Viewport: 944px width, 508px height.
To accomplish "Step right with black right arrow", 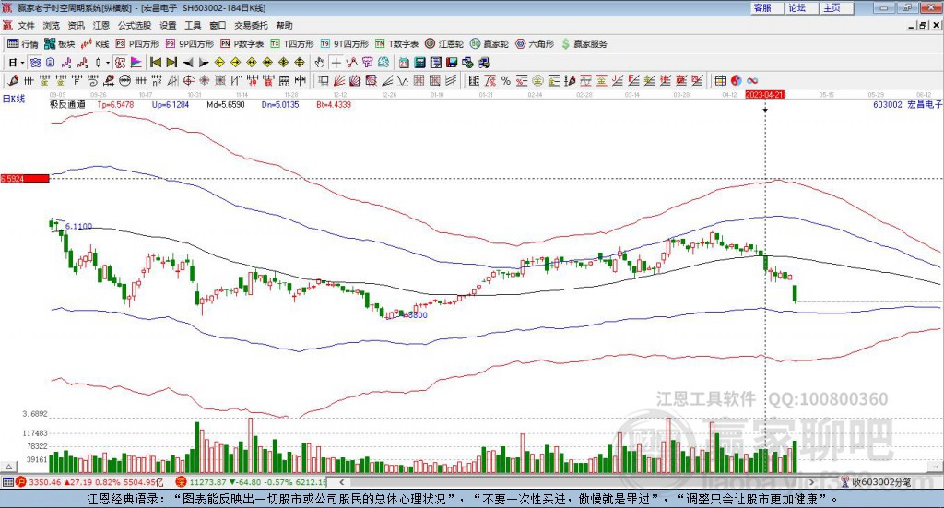I will (x=204, y=63).
